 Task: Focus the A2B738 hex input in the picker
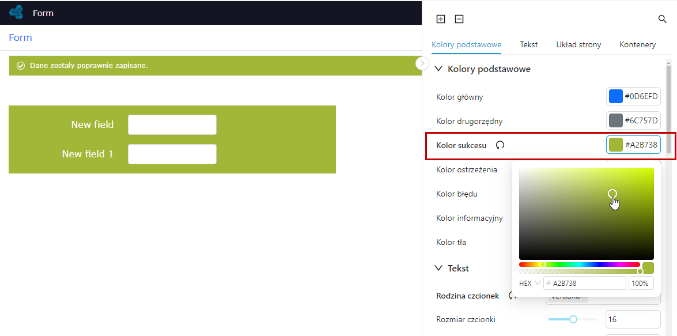tap(585, 284)
